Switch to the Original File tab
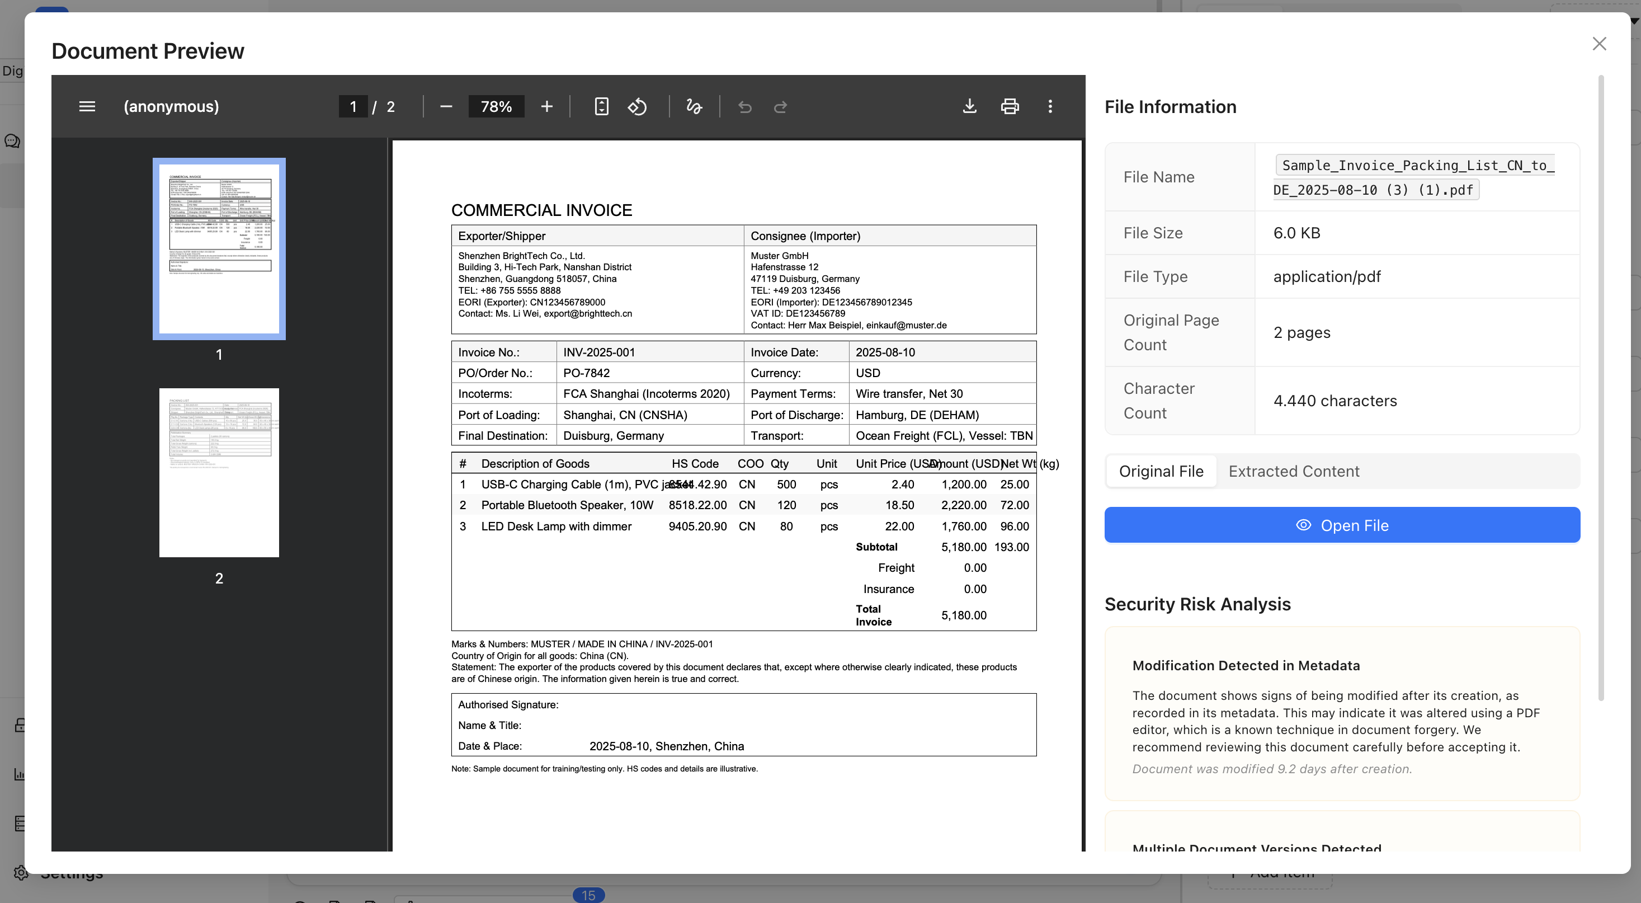Screen dimensions: 1641x903 point(1161,471)
